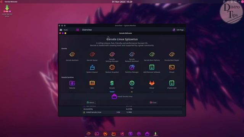
Task: Open the purple shopping bag in dock
Action: click(147, 134)
